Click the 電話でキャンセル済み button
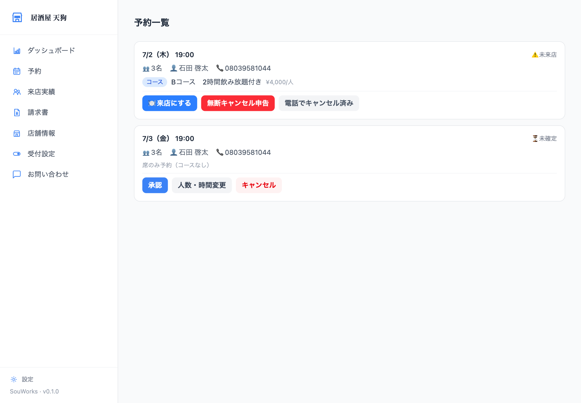The height and width of the screenshot is (403, 581). tap(319, 103)
